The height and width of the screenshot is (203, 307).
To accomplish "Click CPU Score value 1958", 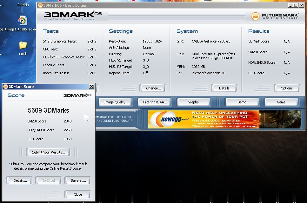I will 68,139.
